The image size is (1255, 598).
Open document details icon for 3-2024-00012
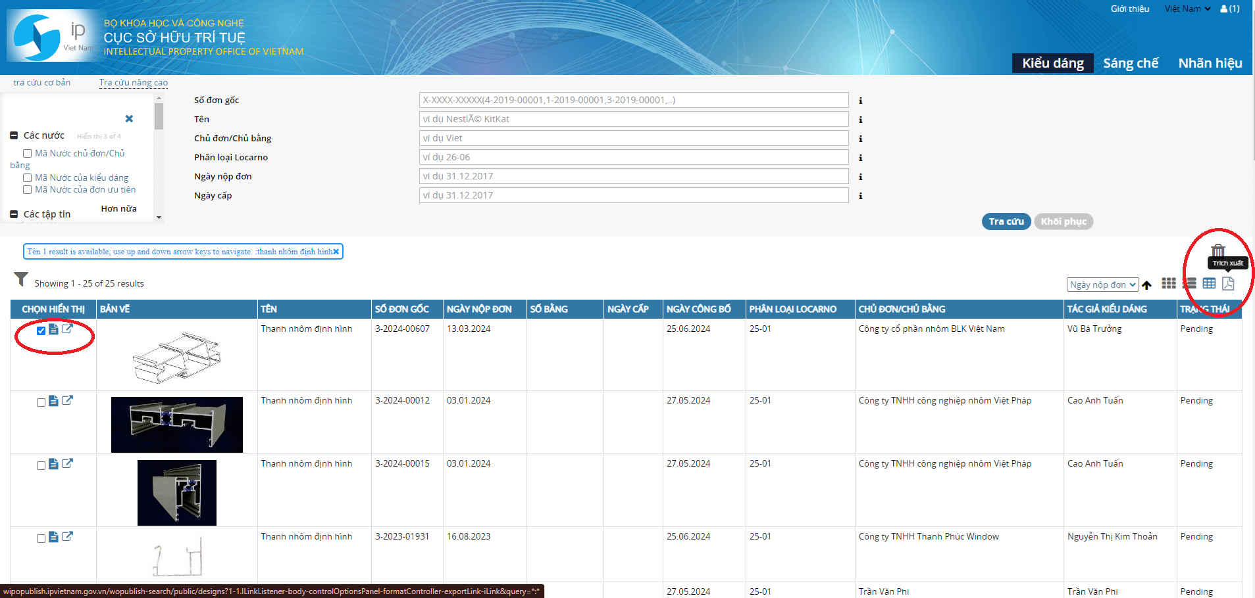pyautogui.click(x=54, y=401)
